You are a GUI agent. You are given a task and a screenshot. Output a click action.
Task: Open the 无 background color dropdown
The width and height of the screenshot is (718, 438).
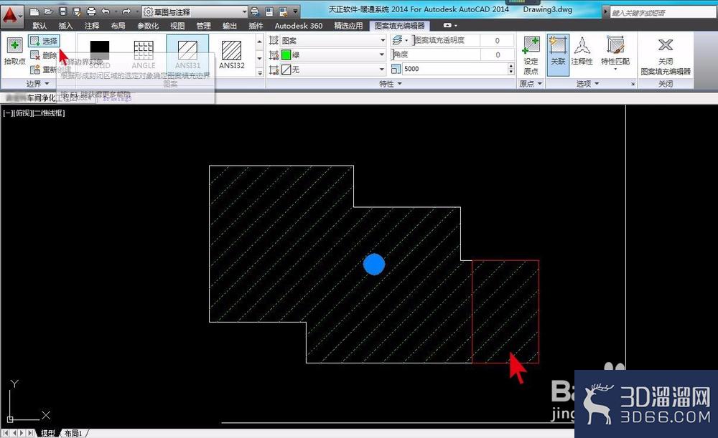pyautogui.click(x=334, y=70)
